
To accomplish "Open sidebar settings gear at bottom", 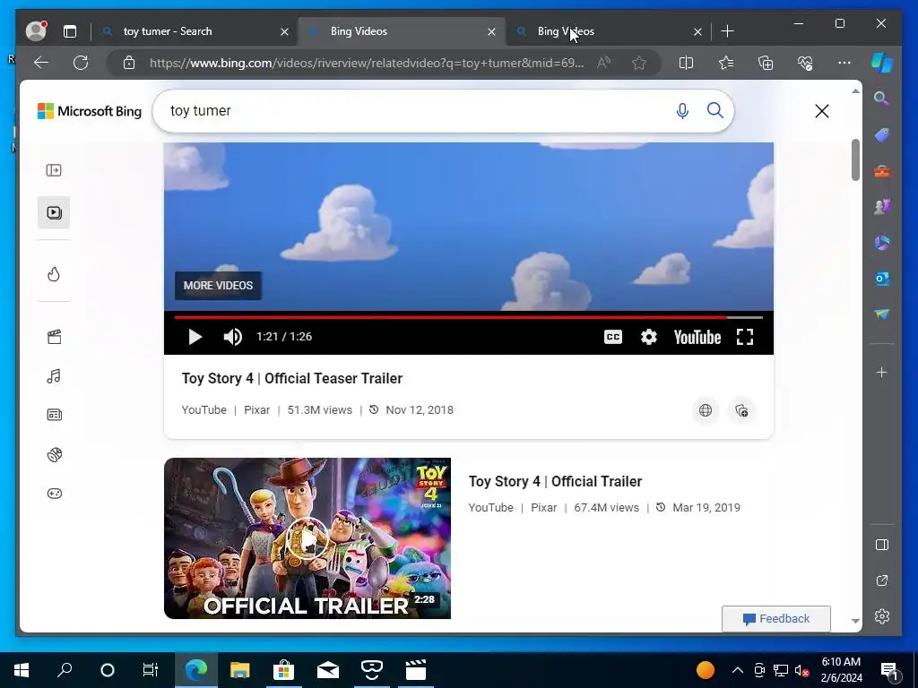I will 882,616.
